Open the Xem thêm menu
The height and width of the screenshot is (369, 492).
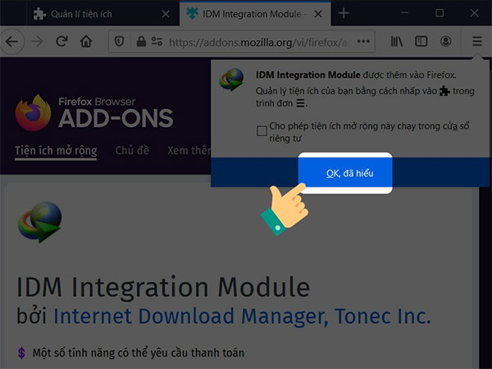click(189, 150)
